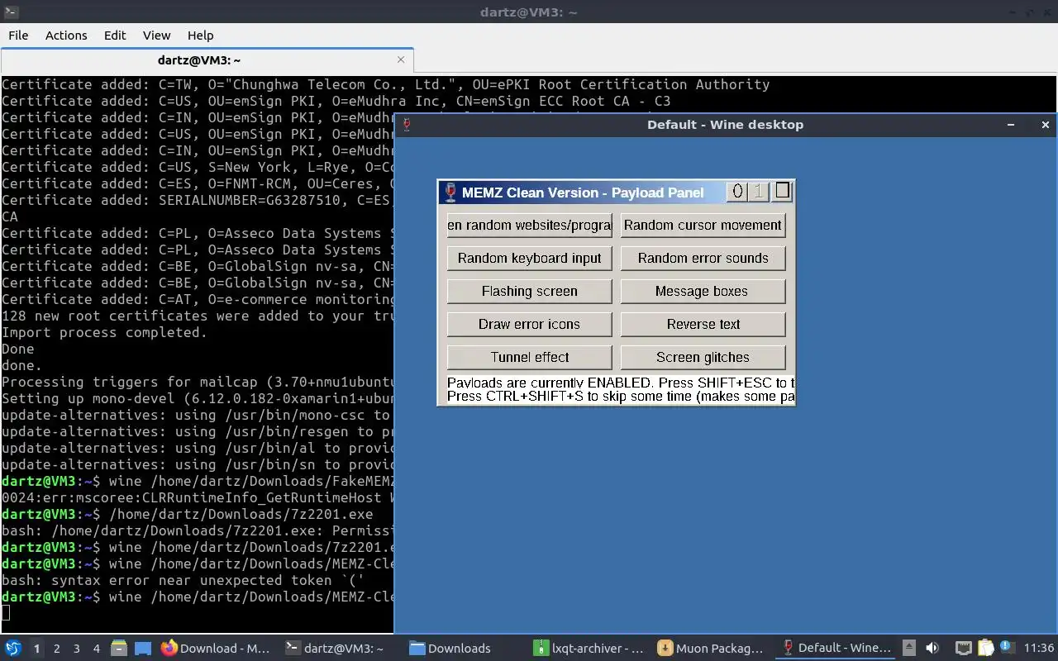Switch to virtual desktop 2

tap(57, 649)
